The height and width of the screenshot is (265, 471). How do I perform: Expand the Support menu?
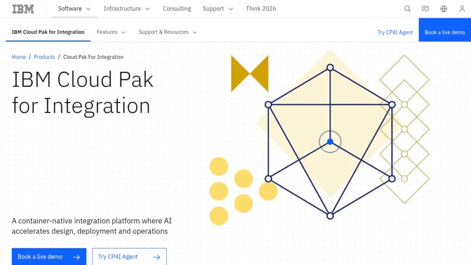(218, 9)
